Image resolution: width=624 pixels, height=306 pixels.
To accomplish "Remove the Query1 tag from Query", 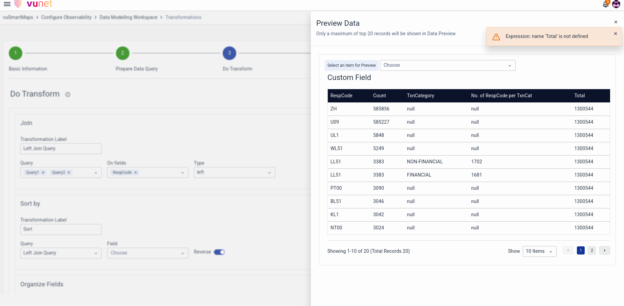I will [43, 172].
